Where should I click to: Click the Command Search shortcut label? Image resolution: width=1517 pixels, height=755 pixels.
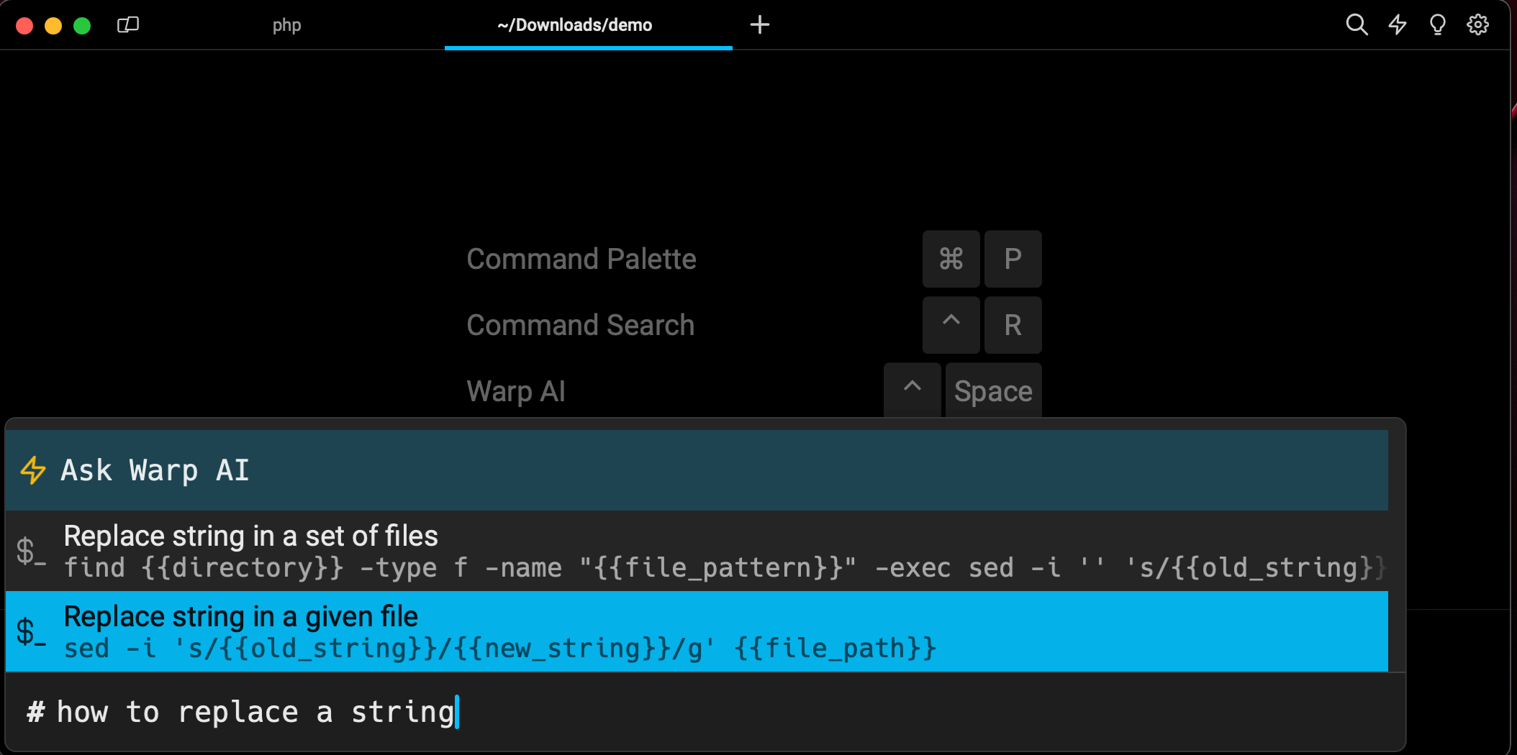click(x=580, y=325)
